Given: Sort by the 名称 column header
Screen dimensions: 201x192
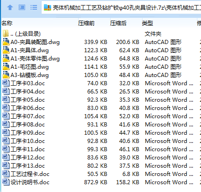Looking at the screenshot, I should [x=7, y=23].
